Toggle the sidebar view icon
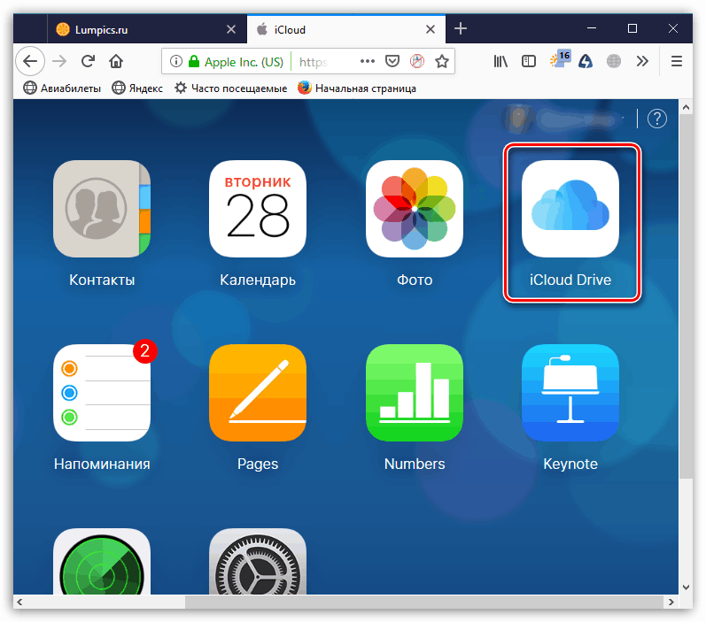 (x=529, y=61)
